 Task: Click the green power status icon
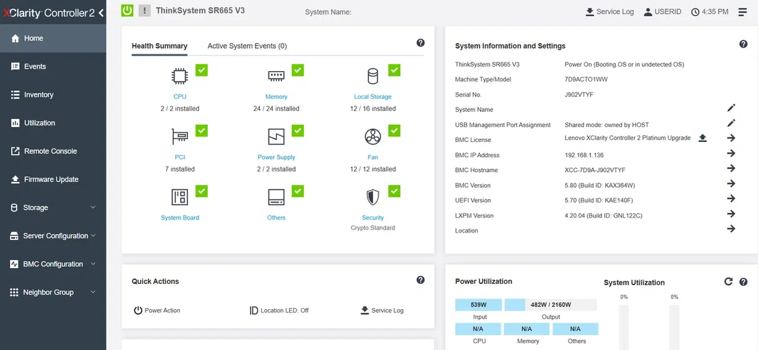click(127, 10)
